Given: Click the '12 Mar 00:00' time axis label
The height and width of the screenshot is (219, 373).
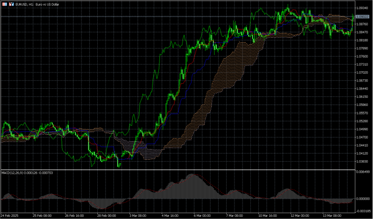Looking at the screenshot, I should tap(301, 216).
